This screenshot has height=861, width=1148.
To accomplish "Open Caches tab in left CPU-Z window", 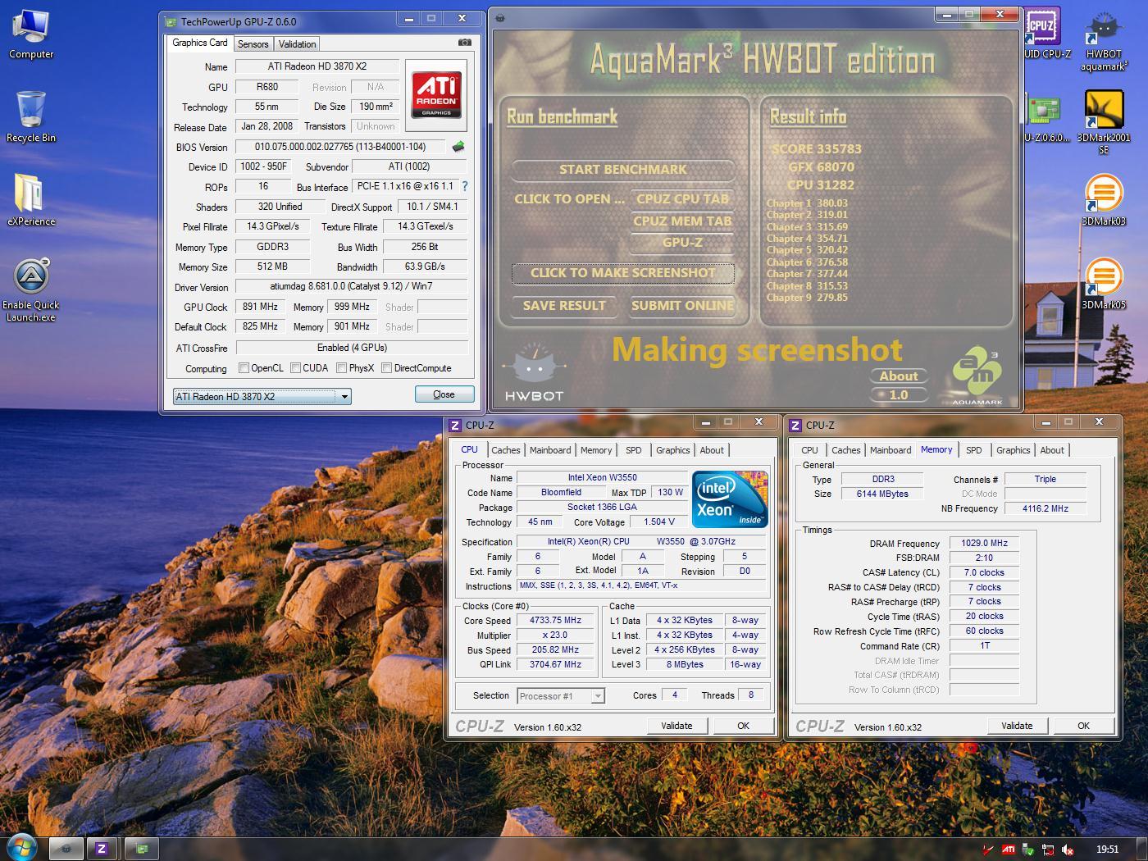I will pyautogui.click(x=506, y=450).
